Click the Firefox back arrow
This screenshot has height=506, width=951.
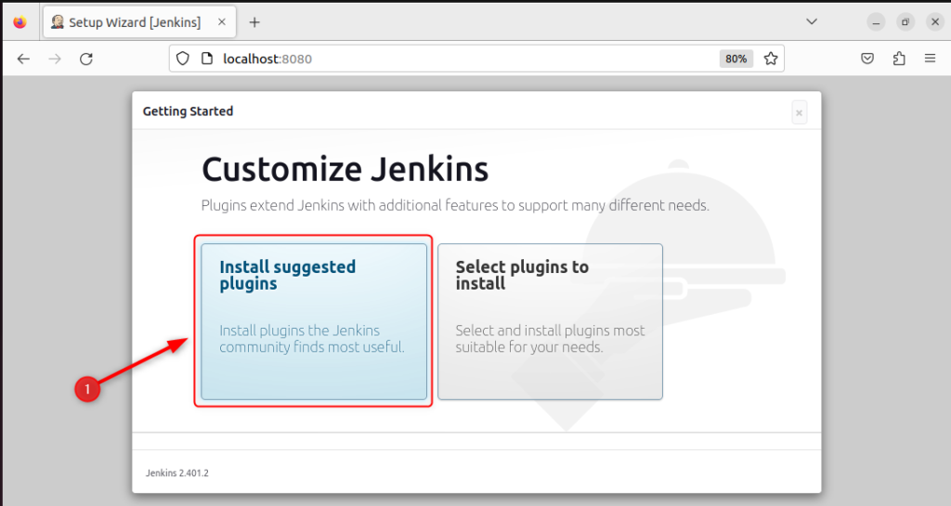[23, 58]
